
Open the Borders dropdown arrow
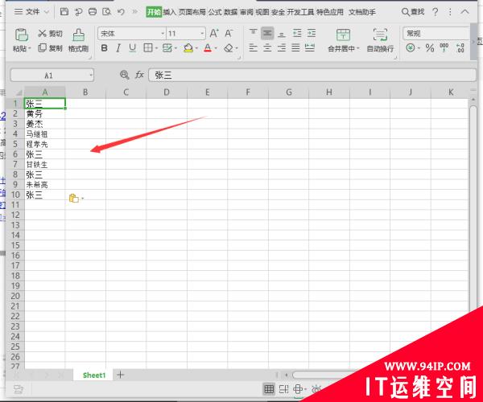click(156, 48)
